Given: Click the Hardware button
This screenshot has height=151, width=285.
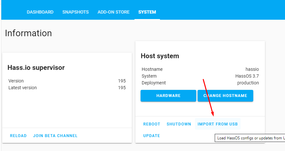Looking at the screenshot, I should point(168,96).
